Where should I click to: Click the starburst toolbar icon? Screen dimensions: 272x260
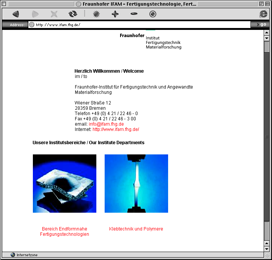point(96,14)
